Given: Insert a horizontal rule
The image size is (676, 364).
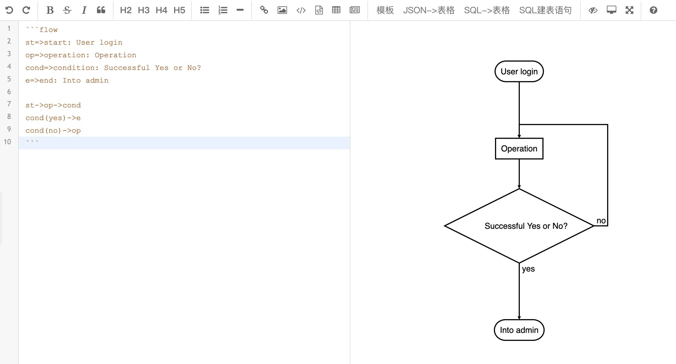Looking at the screenshot, I should pos(240,10).
